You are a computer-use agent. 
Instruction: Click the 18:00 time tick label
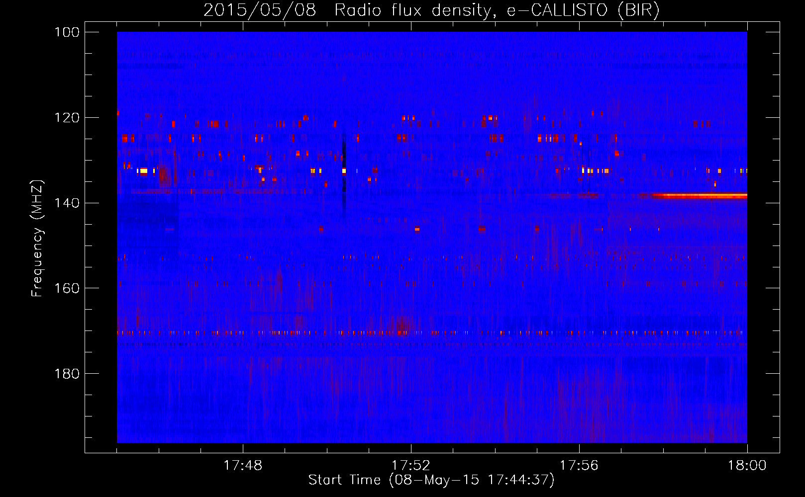tap(747, 466)
